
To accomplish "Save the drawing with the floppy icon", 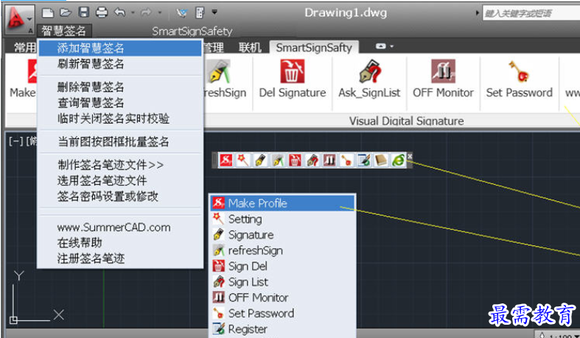I will (x=84, y=13).
